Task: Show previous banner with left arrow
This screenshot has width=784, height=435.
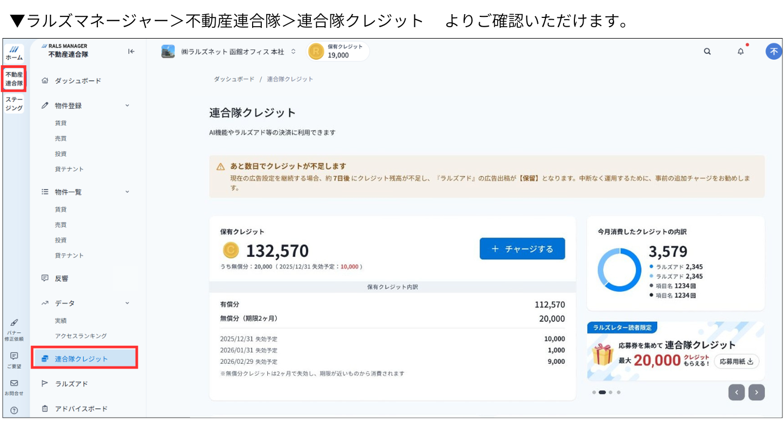Action: point(737,392)
